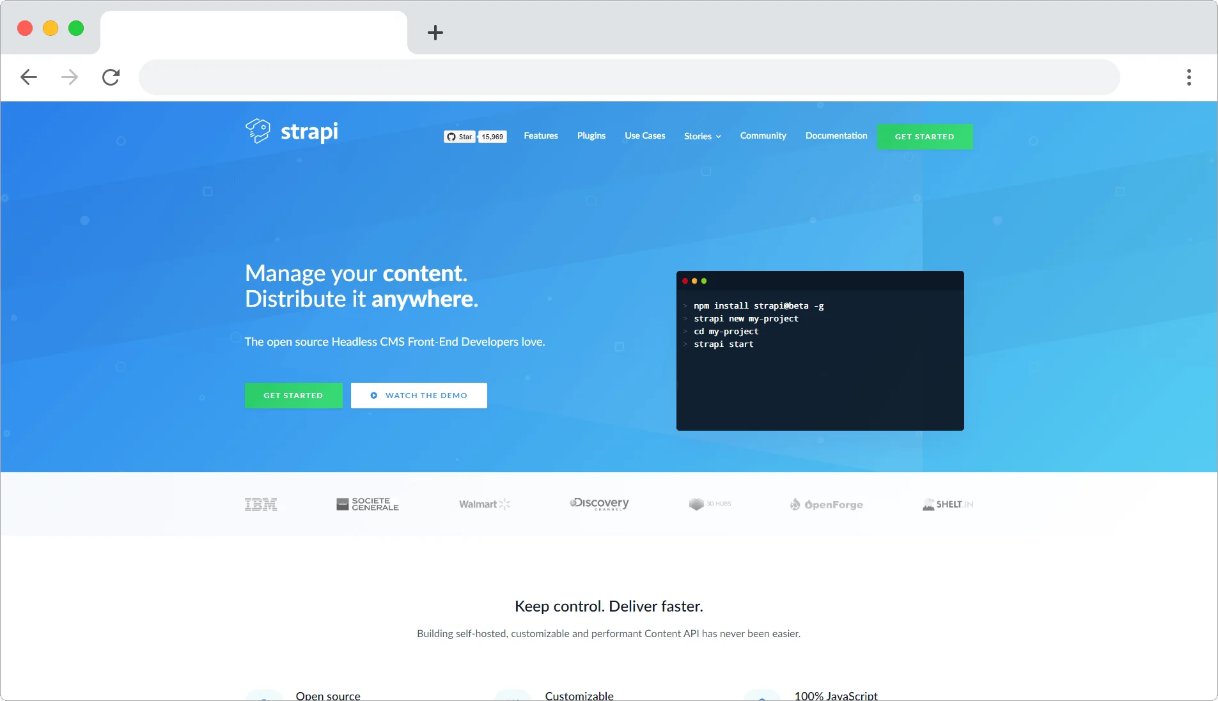This screenshot has width=1218, height=701.
Task: Click the browser forward arrow
Action: tap(70, 77)
